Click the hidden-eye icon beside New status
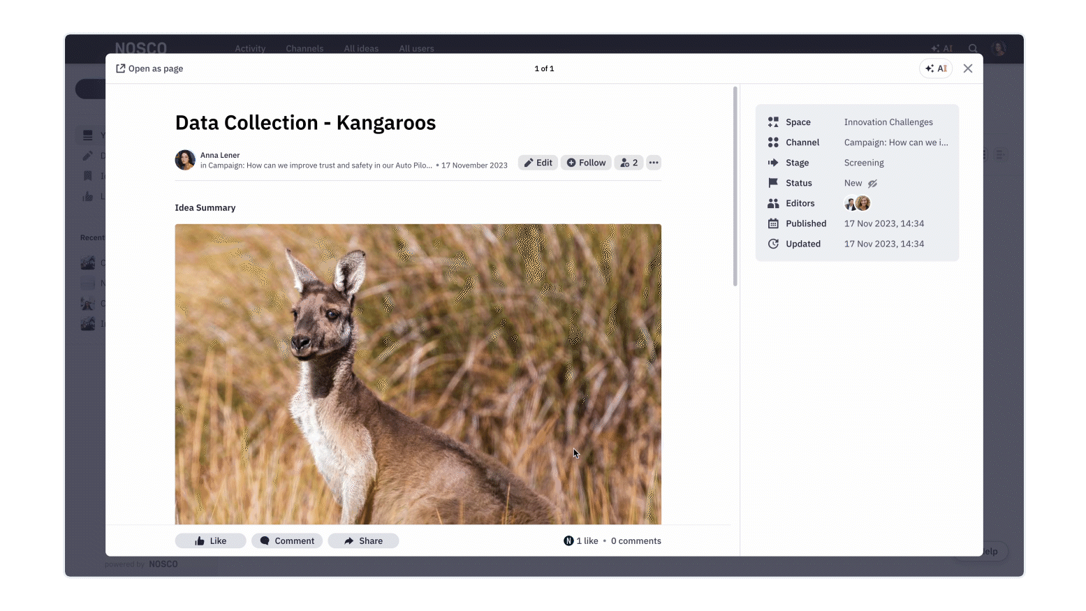Viewport: 1086px width, 611px height. (872, 184)
